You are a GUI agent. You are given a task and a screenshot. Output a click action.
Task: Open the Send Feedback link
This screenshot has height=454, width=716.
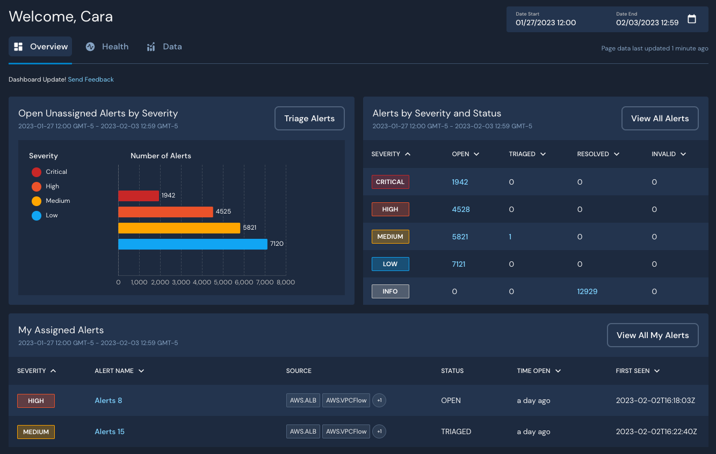coord(91,79)
